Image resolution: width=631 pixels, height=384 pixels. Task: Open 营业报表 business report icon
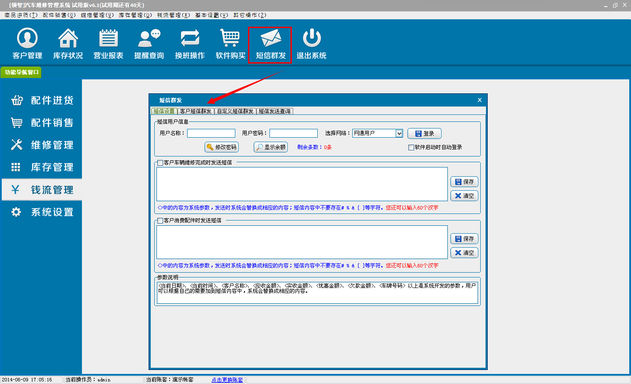(108, 43)
